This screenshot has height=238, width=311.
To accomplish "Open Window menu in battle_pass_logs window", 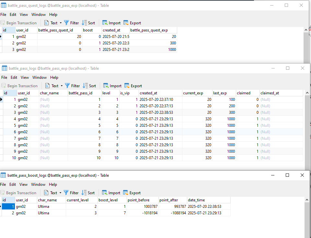I will 40,77.
